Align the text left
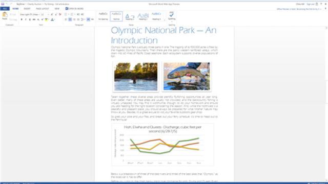This screenshot has height=184, width=328. click(x=66, y=19)
